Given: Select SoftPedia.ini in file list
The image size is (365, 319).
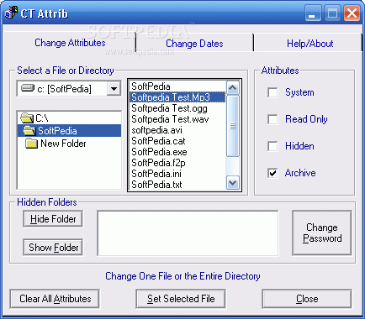Looking at the screenshot, I should pyautogui.click(x=177, y=174).
